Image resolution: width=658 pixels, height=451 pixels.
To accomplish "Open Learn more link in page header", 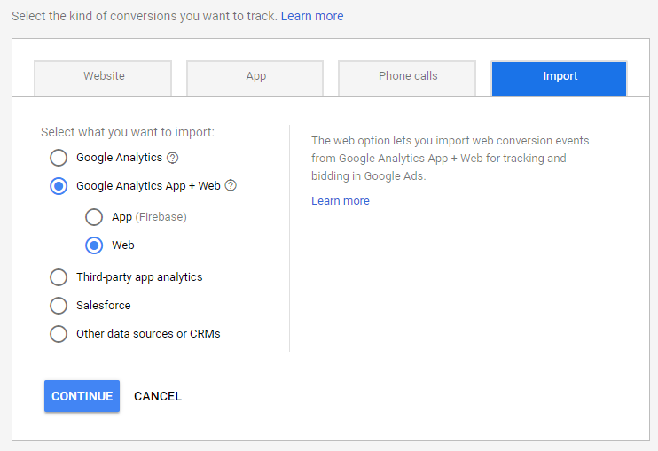I will (312, 16).
